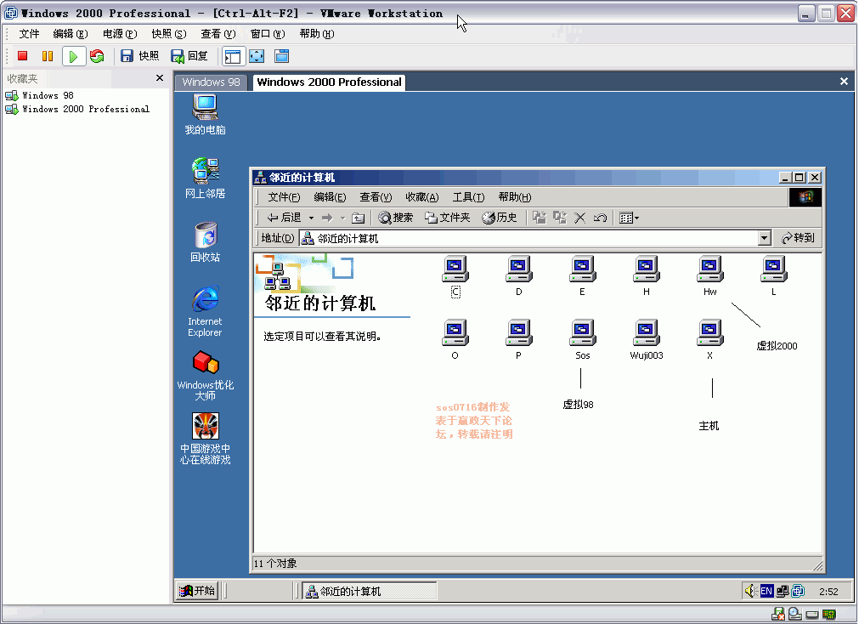Click the Reset virtual machine icon
The height and width of the screenshot is (624, 859).
tap(97, 56)
